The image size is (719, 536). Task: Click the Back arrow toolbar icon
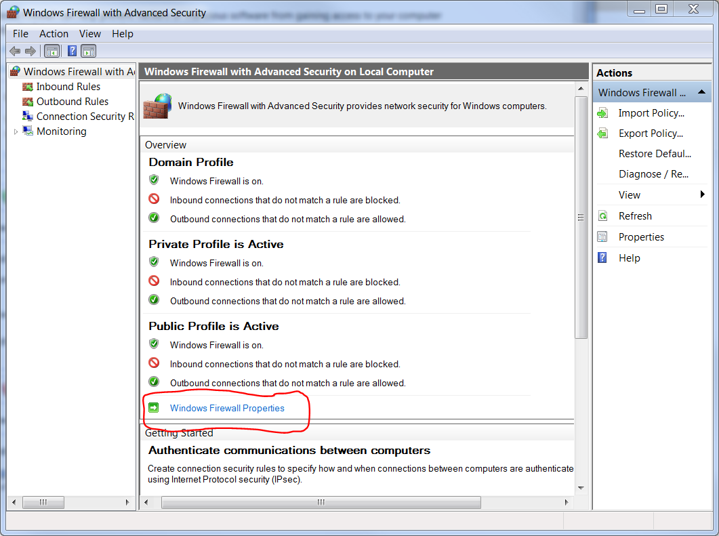click(15, 51)
